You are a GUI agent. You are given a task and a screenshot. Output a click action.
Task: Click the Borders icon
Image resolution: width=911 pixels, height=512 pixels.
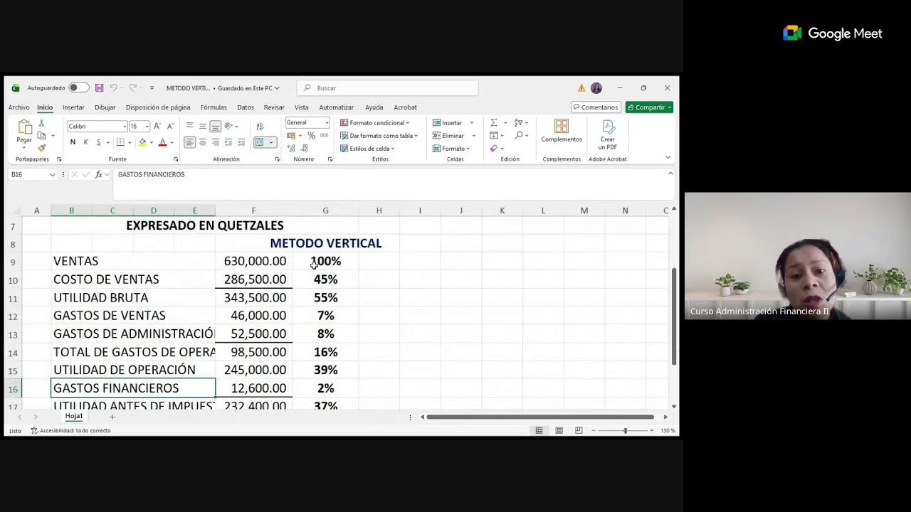120,142
